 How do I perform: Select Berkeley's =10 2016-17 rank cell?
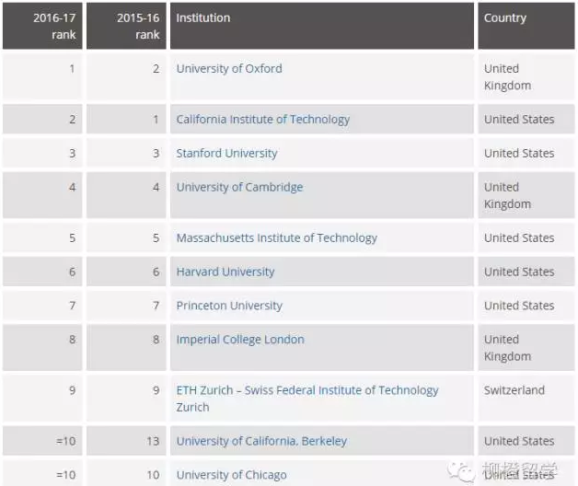coord(42,441)
